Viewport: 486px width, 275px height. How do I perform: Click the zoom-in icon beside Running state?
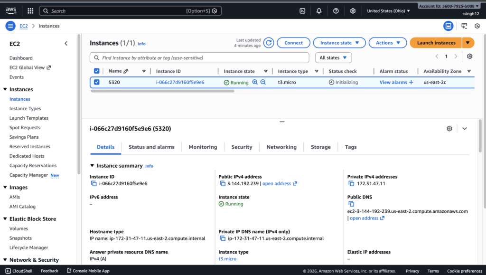pyautogui.click(x=255, y=82)
